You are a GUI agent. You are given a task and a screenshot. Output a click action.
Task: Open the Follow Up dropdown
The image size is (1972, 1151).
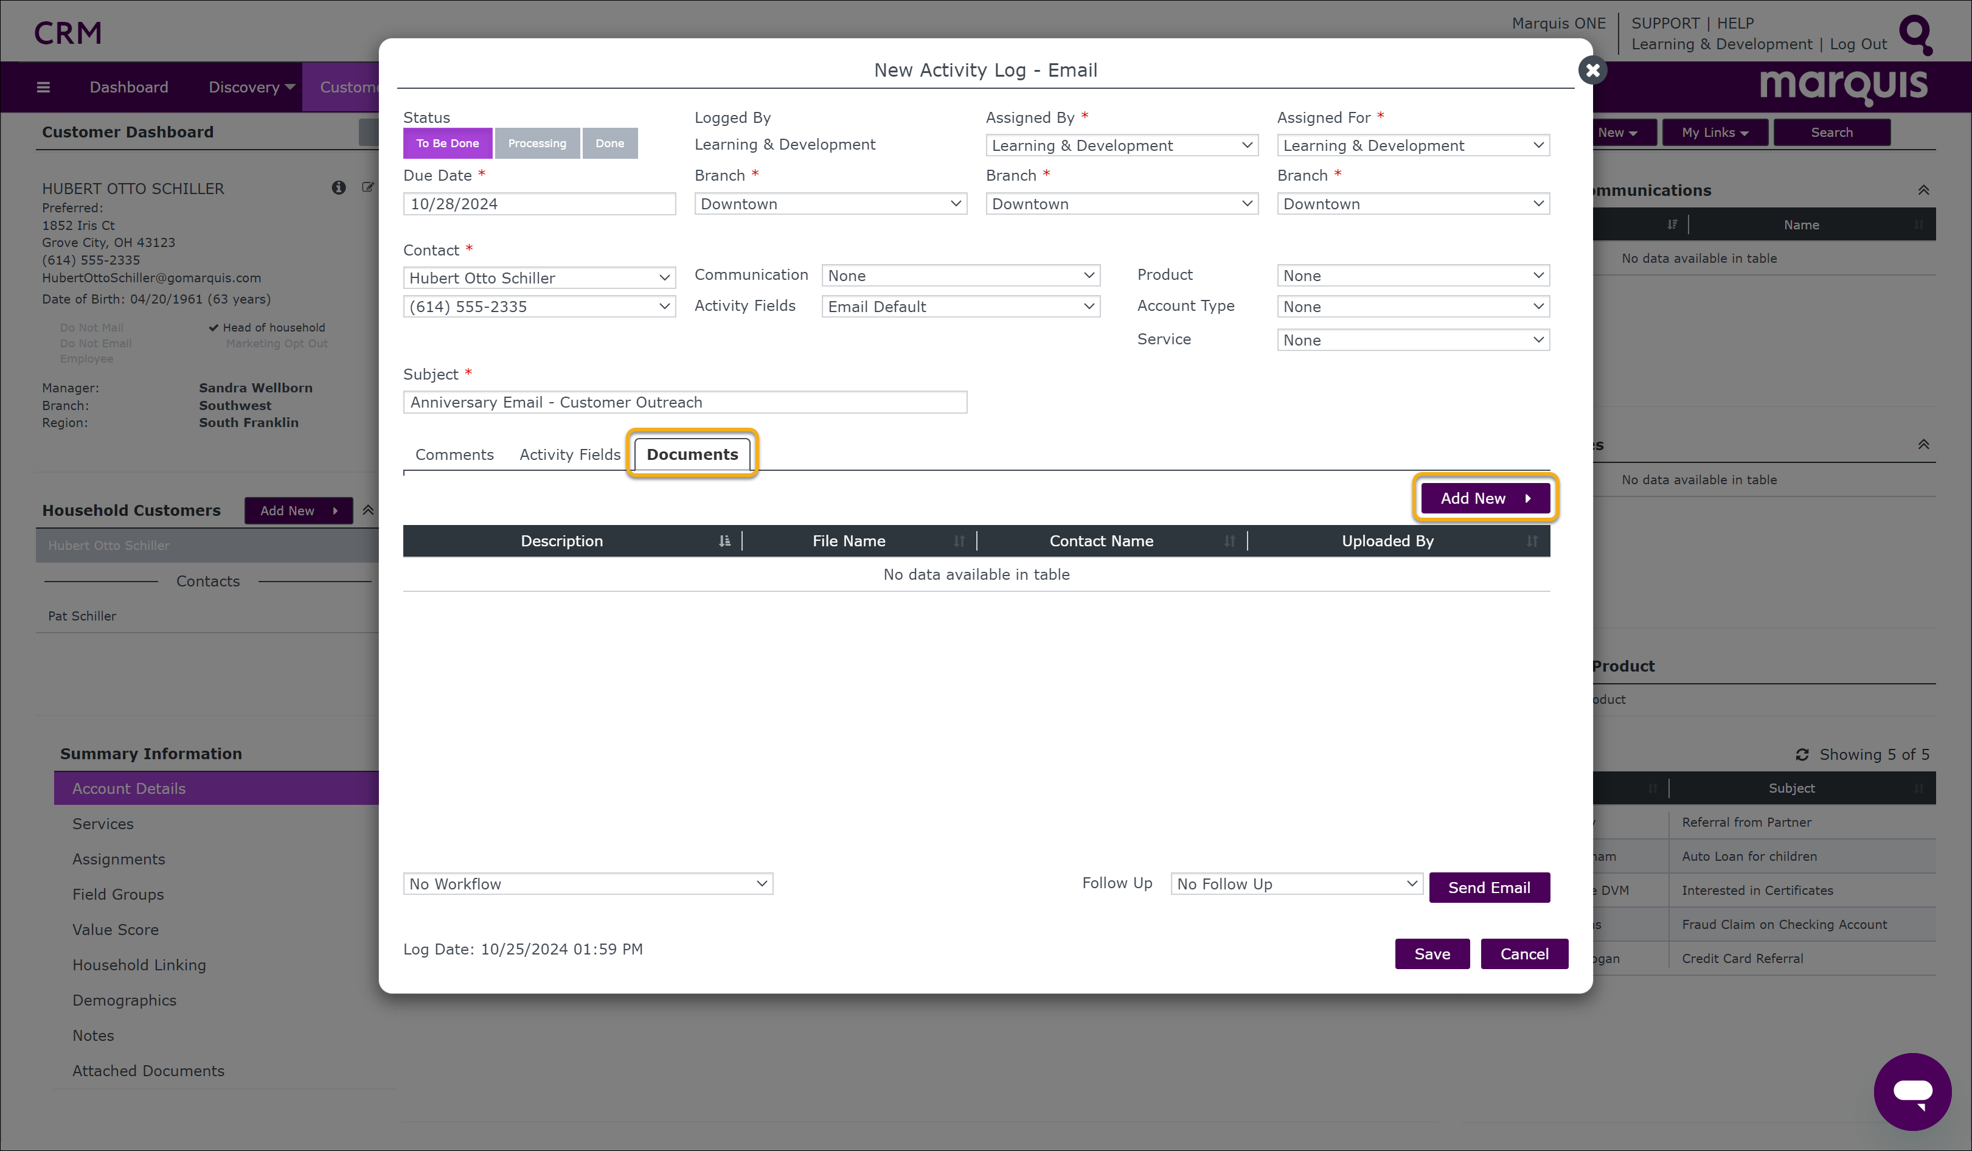point(1296,884)
